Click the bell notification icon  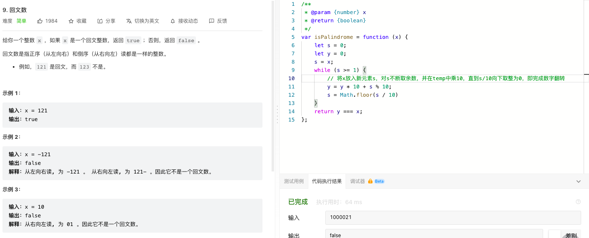173,21
